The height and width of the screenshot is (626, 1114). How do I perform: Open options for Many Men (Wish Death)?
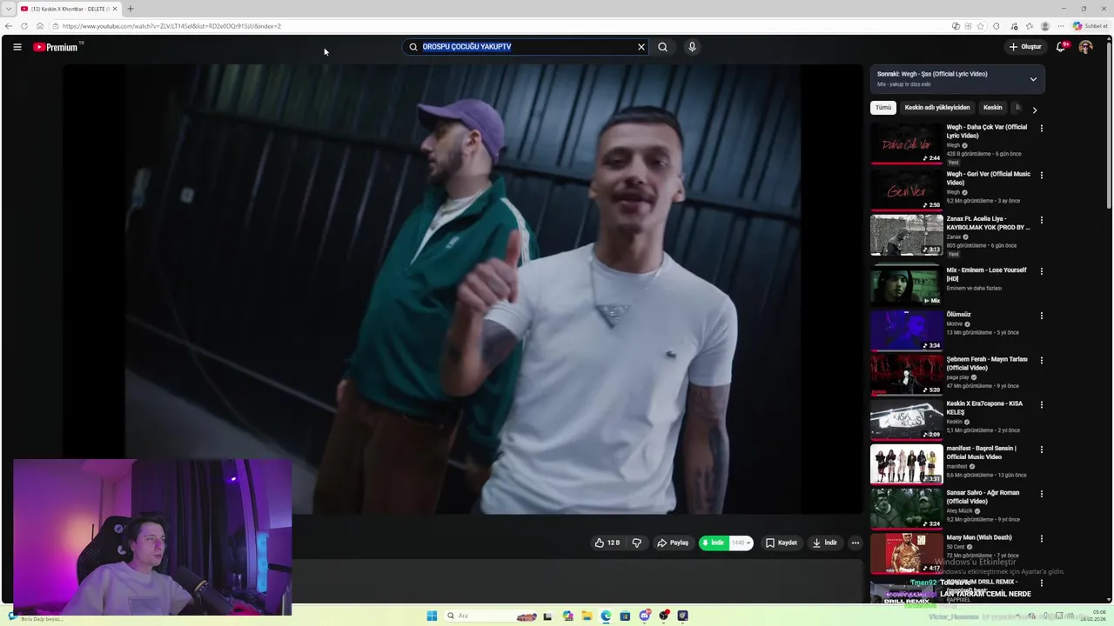(1042, 539)
